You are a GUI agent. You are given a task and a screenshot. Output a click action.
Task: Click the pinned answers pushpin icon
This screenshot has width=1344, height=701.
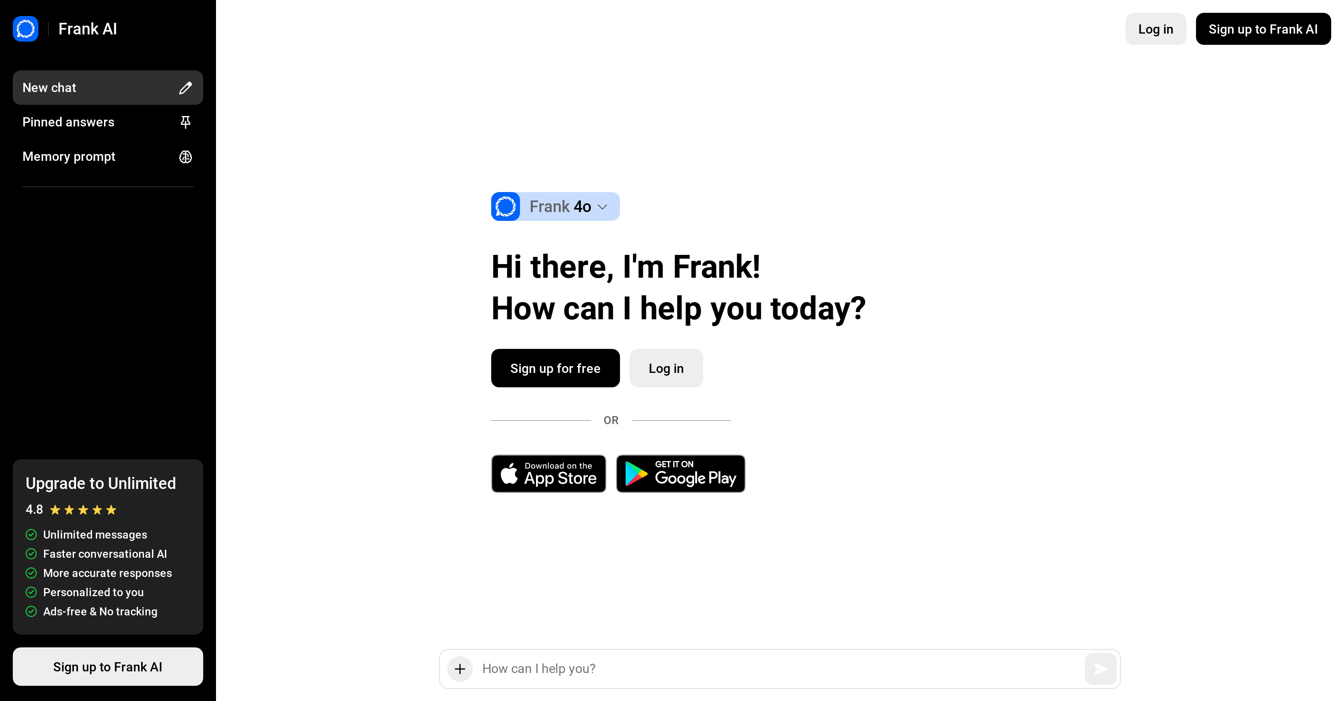pos(186,122)
